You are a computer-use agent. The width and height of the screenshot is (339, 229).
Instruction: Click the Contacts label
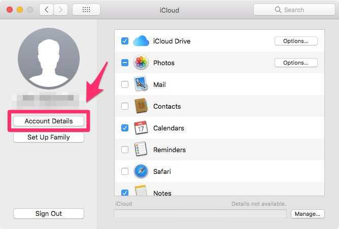tap(167, 107)
